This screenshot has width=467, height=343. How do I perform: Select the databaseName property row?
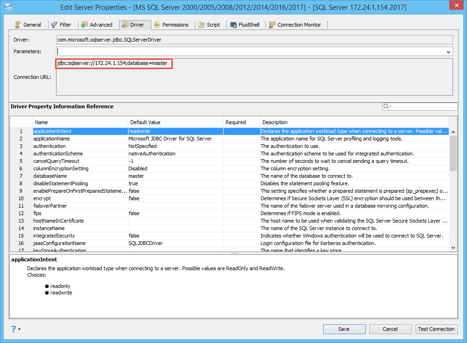click(x=229, y=176)
